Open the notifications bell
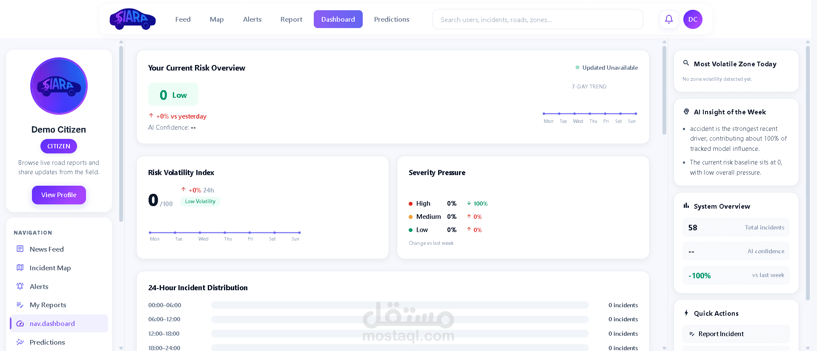The height and width of the screenshot is (351, 817). [669, 19]
